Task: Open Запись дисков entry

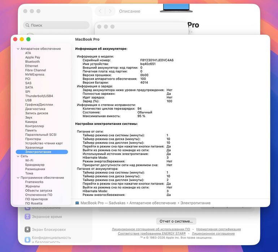Action: [36, 113]
